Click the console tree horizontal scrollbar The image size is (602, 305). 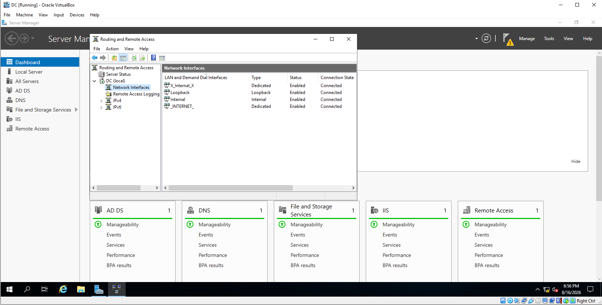tap(119, 188)
